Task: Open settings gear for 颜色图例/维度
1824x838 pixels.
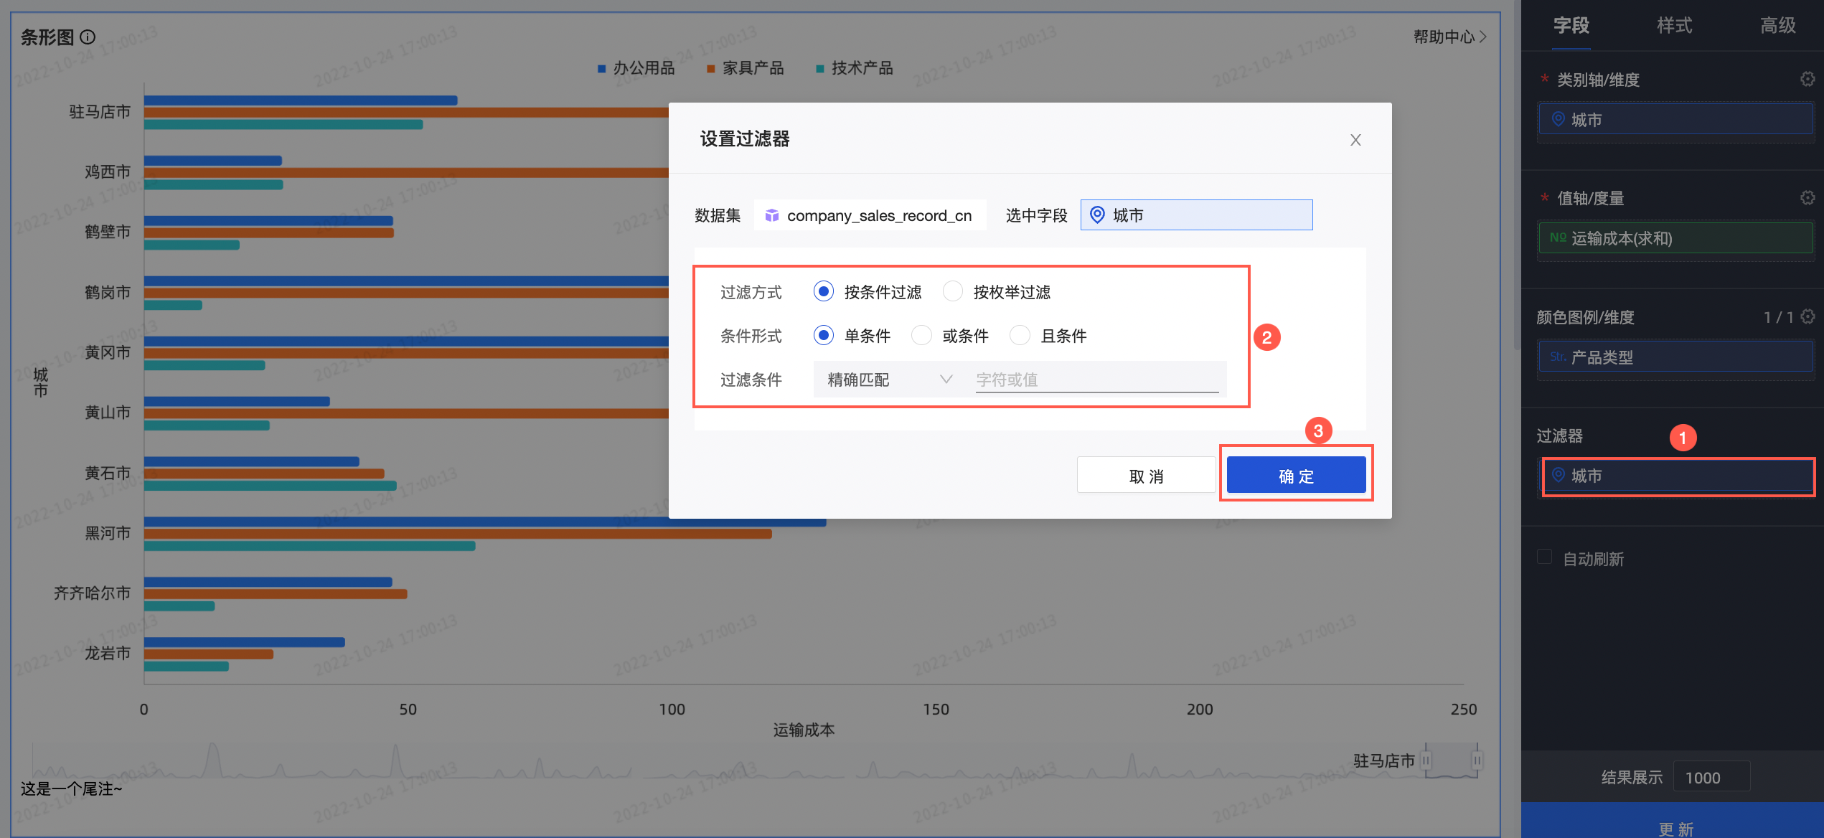Action: point(1807,316)
